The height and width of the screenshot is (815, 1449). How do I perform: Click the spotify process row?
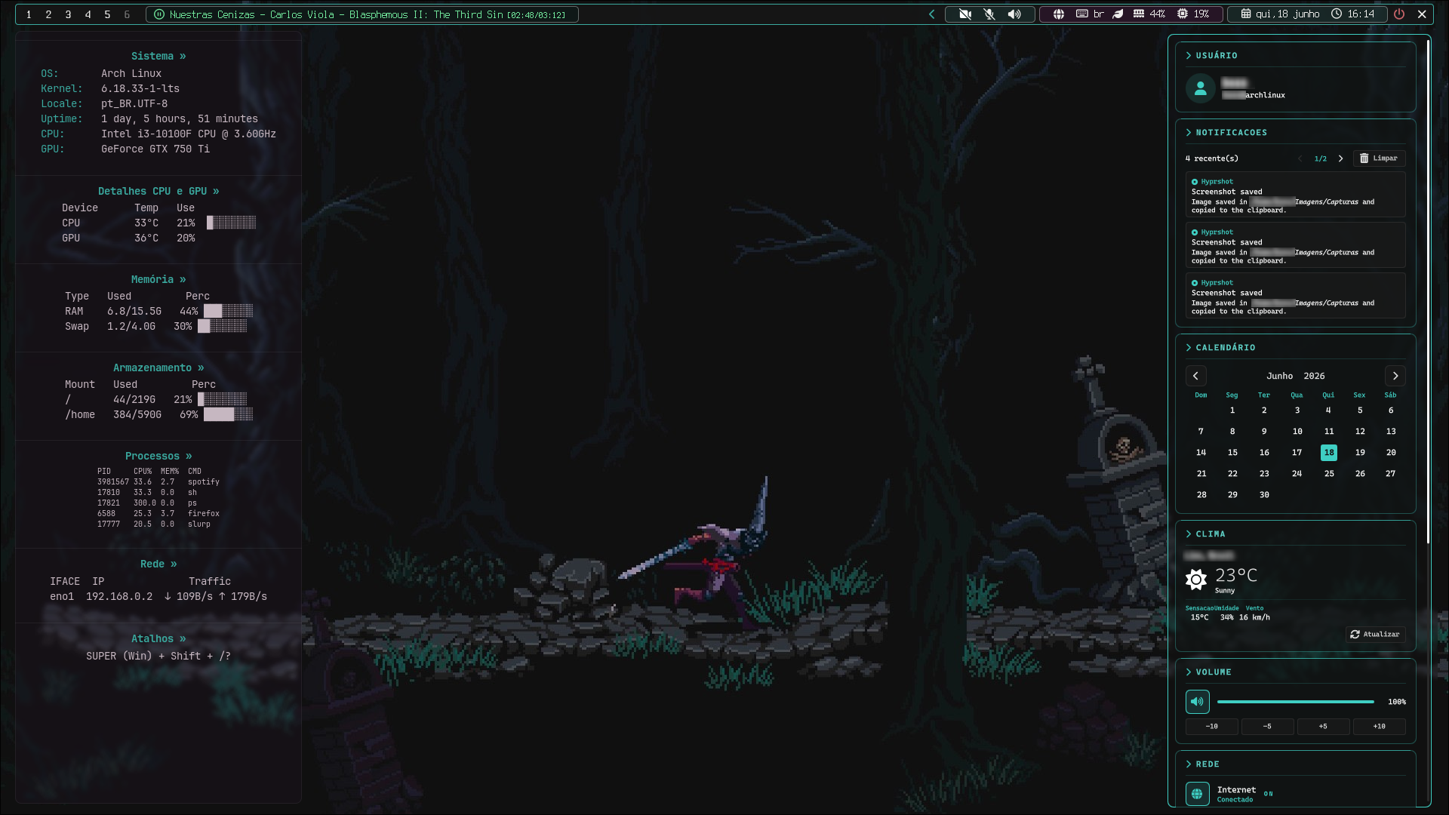(158, 481)
